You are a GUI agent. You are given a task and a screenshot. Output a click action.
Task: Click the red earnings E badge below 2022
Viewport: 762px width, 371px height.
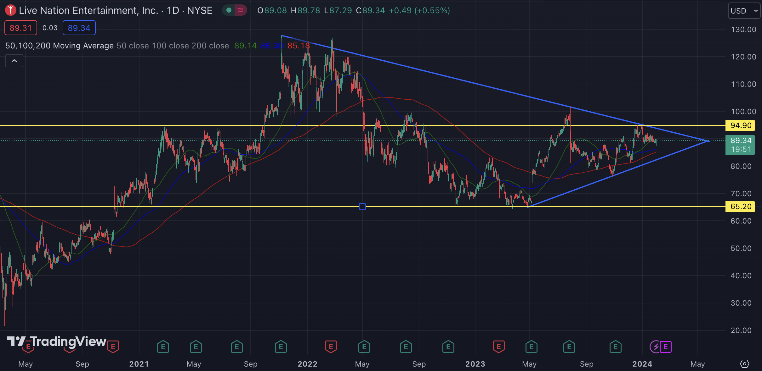[331, 347]
